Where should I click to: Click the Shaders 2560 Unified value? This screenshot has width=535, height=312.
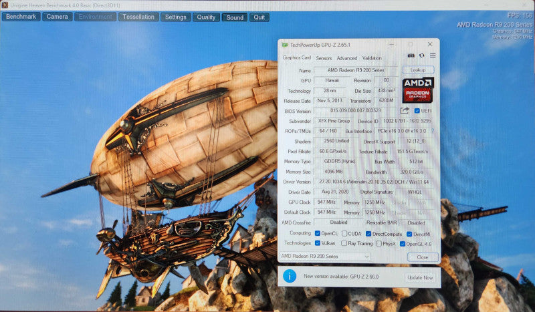point(336,141)
